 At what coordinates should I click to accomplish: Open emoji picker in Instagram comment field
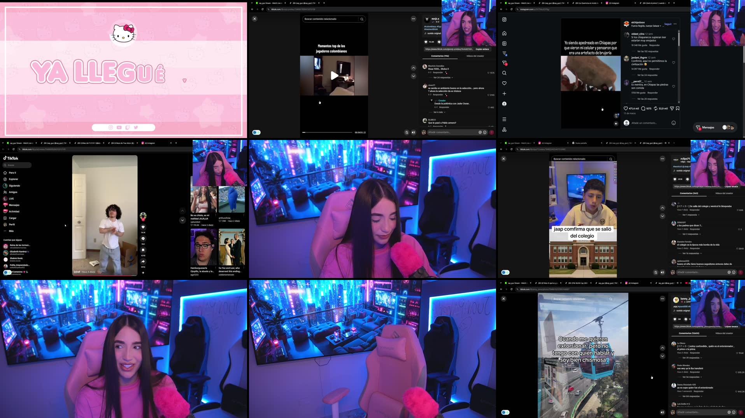pos(673,123)
